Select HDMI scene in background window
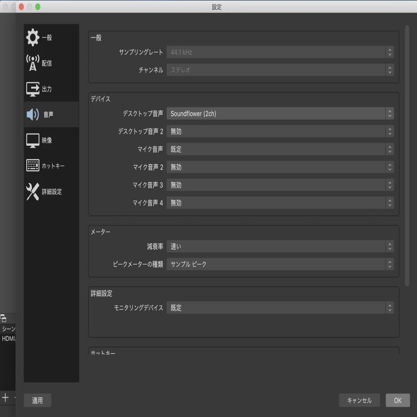The width and height of the screenshot is (417, 417). click(x=8, y=339)
